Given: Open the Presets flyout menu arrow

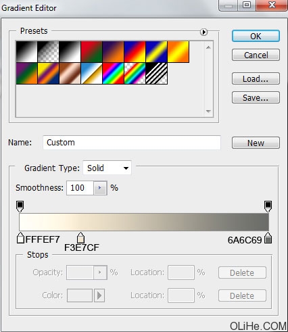Looking at the screenshot, I should pos(203,32).
